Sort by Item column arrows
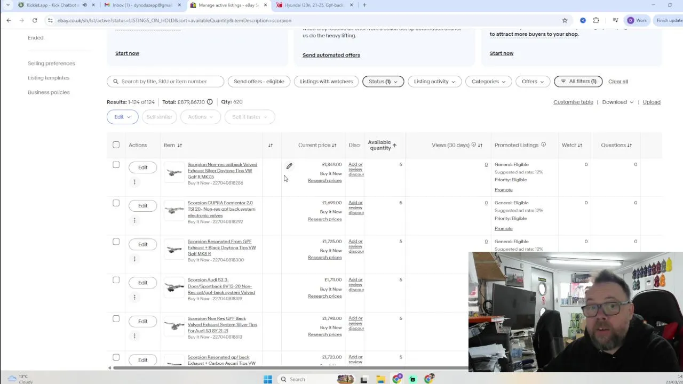 180,145
